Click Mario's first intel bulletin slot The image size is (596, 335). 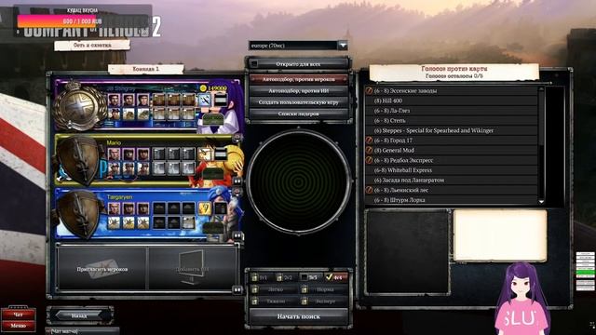click(159, 154)
